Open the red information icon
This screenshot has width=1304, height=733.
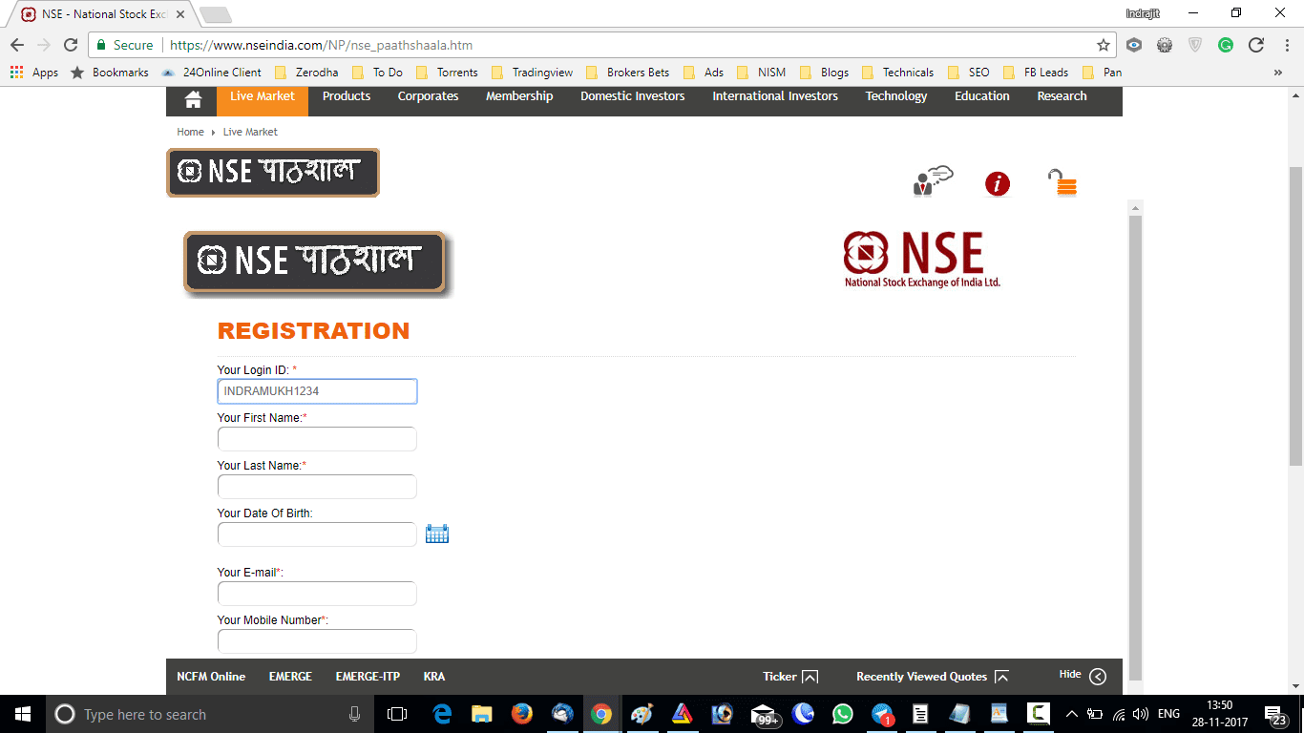998,183
